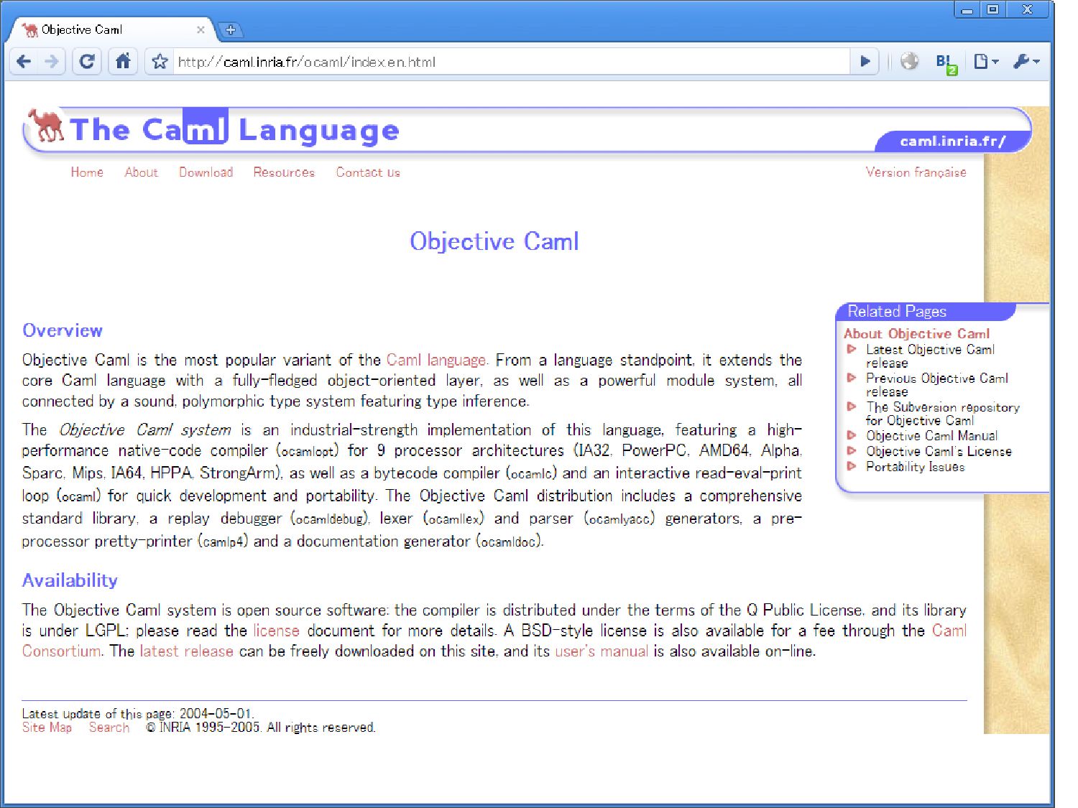
Task: Reload the current page
Action: pos(87,62)
